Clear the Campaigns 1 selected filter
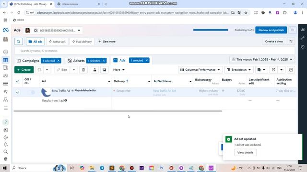Image resolution: width=307 pixels, height=172 pixels. (59, 61)
